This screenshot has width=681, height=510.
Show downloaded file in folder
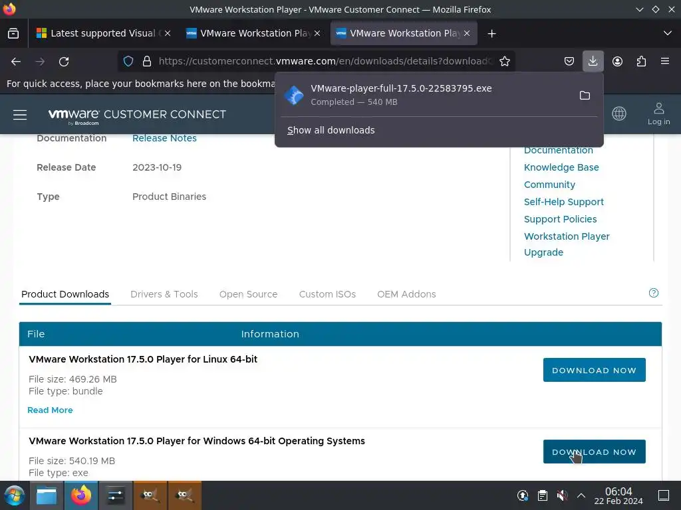click(585, 95)
